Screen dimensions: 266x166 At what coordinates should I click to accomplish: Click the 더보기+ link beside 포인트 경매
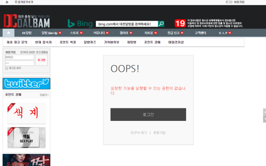pyautogui.click(x=44, y=95)
